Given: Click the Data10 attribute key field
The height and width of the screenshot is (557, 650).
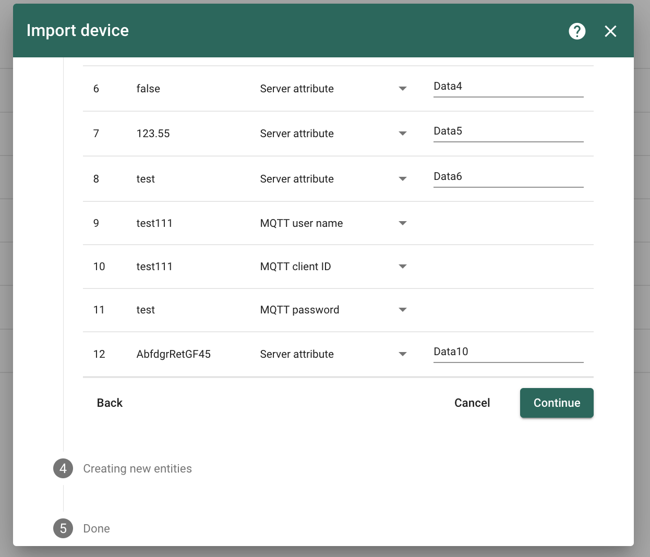Looking at the screenshot, I should pos(508,352).
